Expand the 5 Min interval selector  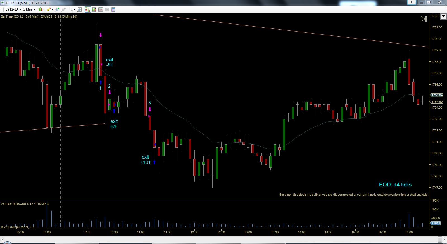tap(29, 9)
